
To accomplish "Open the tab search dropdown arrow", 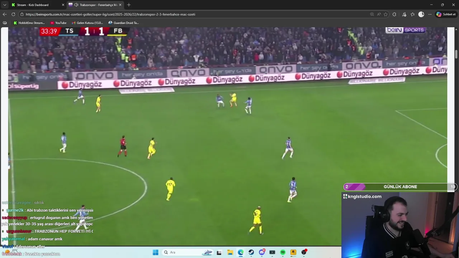I will pyautogui.click(x=5, y=5).
